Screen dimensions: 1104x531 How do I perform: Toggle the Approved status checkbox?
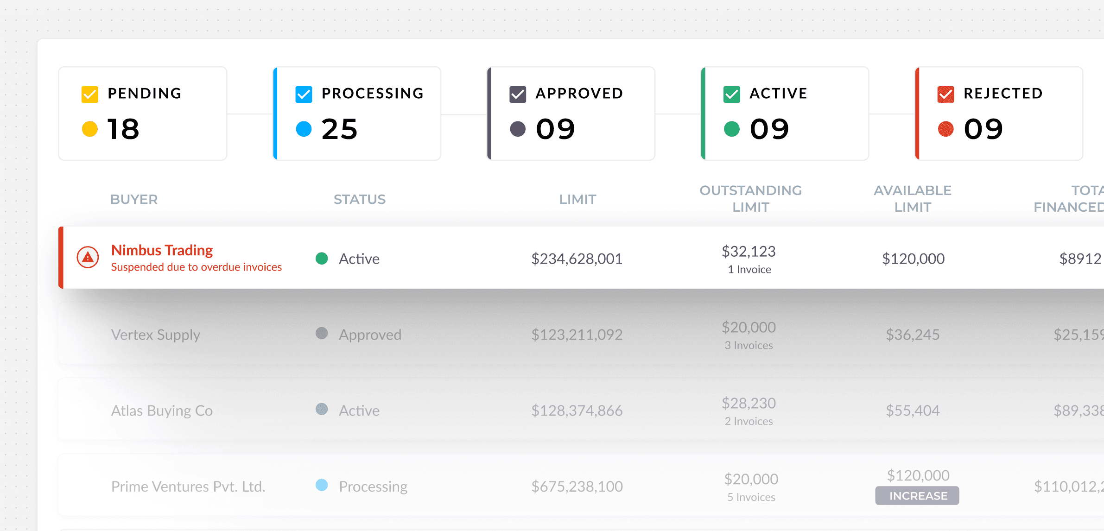pos(518,94)
